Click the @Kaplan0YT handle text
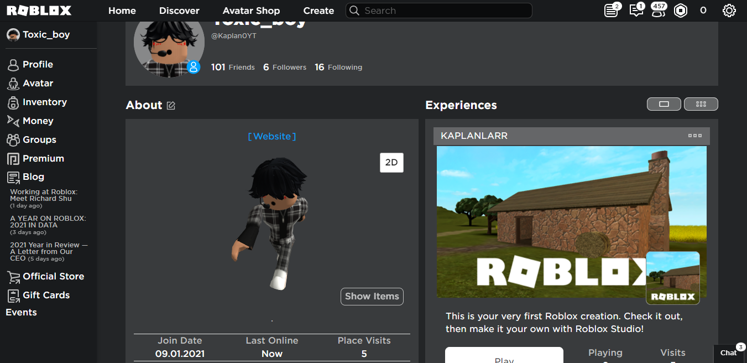The image size is (747, 363). pyautogui.click(x=234, y=36)
